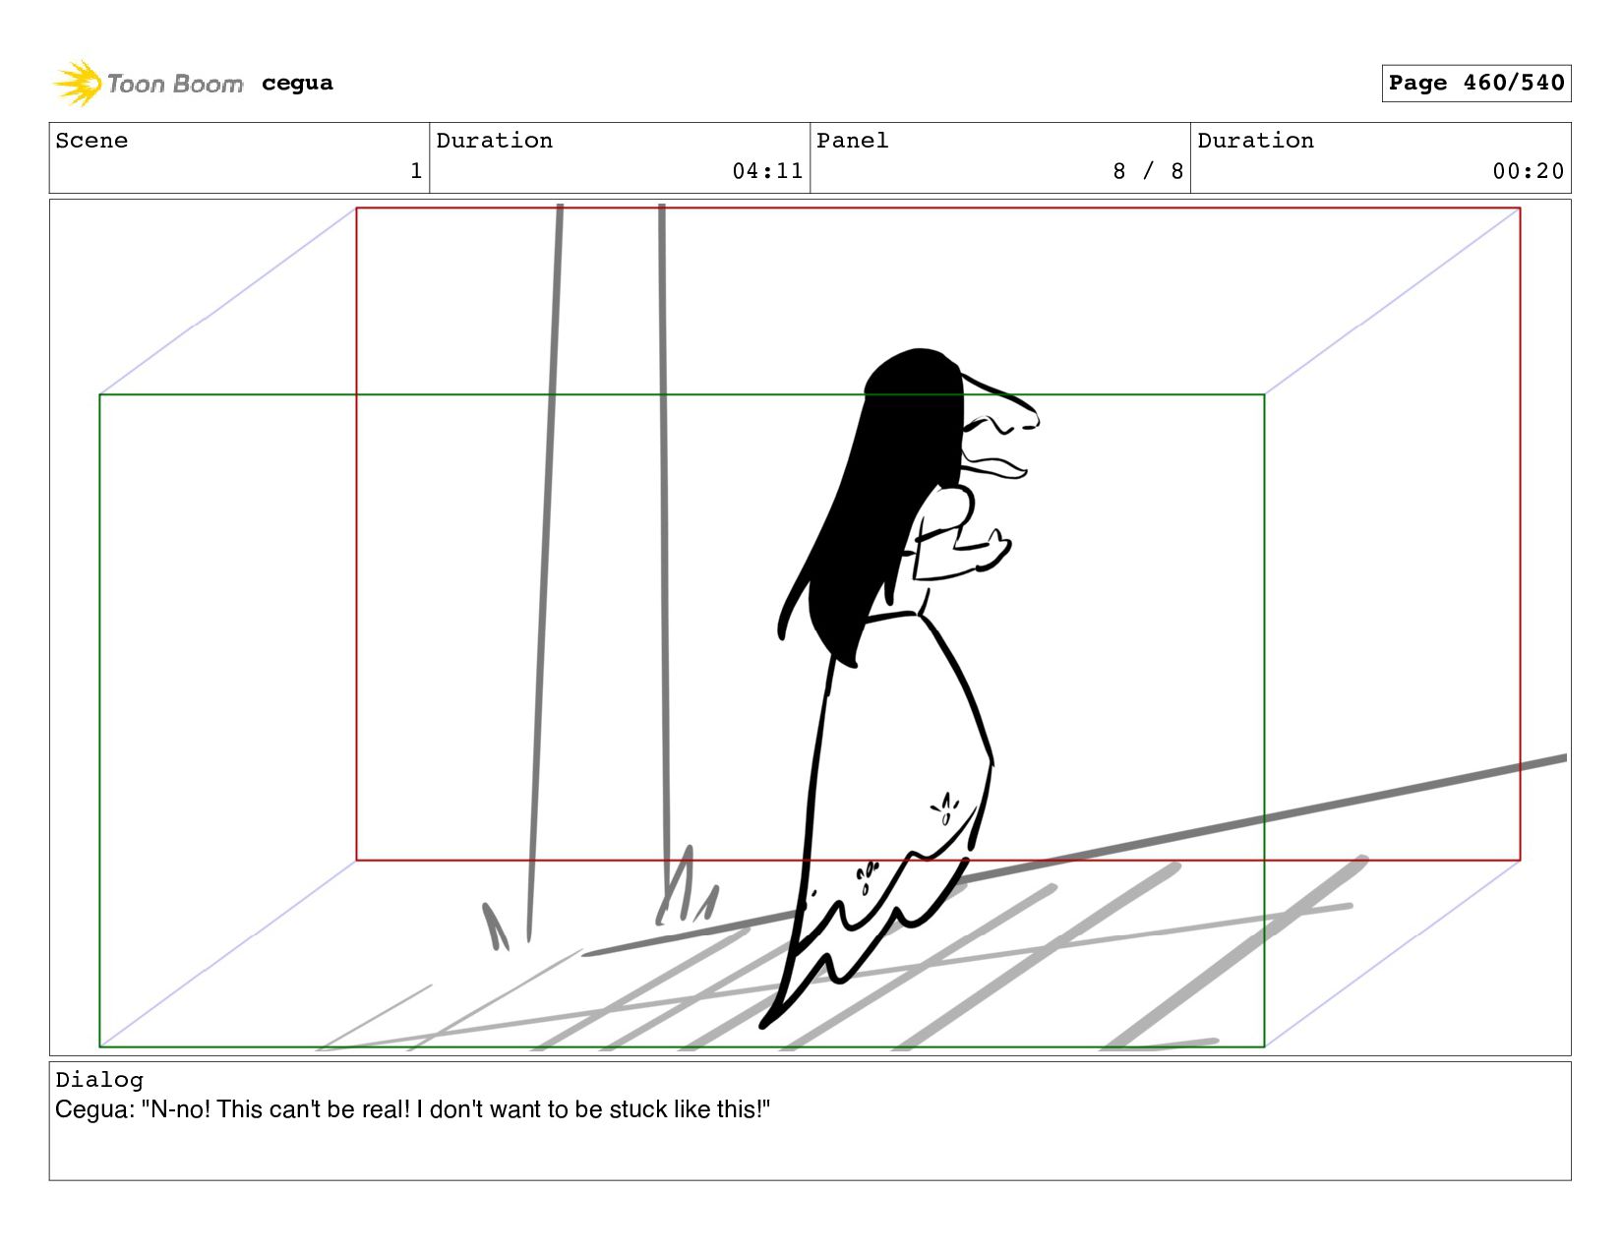The image size is (1623, 1254).
Task: Click the 'Panel' header label
Action: (852, 141)
